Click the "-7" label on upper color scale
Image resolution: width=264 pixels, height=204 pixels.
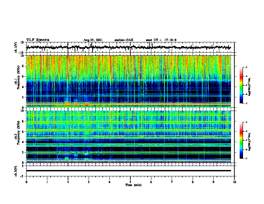click(x=246, y=103)
